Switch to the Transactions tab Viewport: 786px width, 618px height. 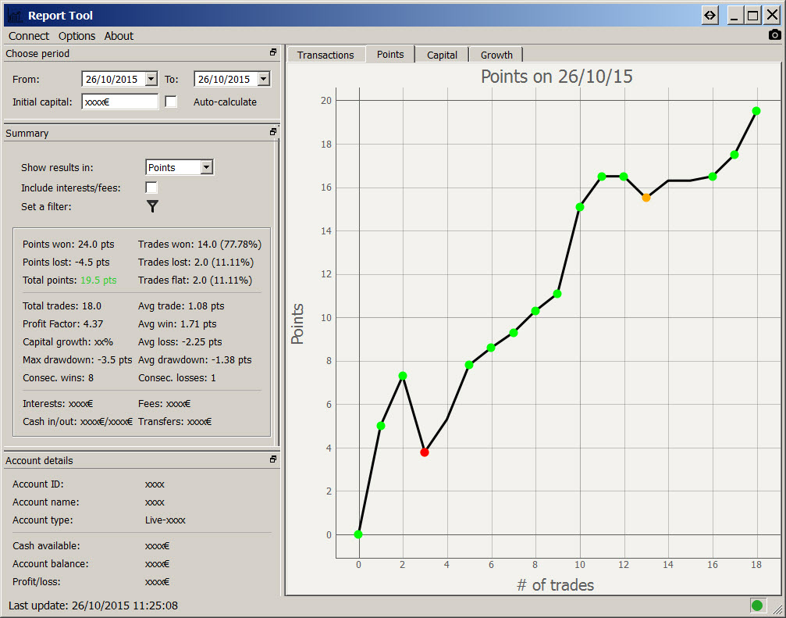click(325, 55)
